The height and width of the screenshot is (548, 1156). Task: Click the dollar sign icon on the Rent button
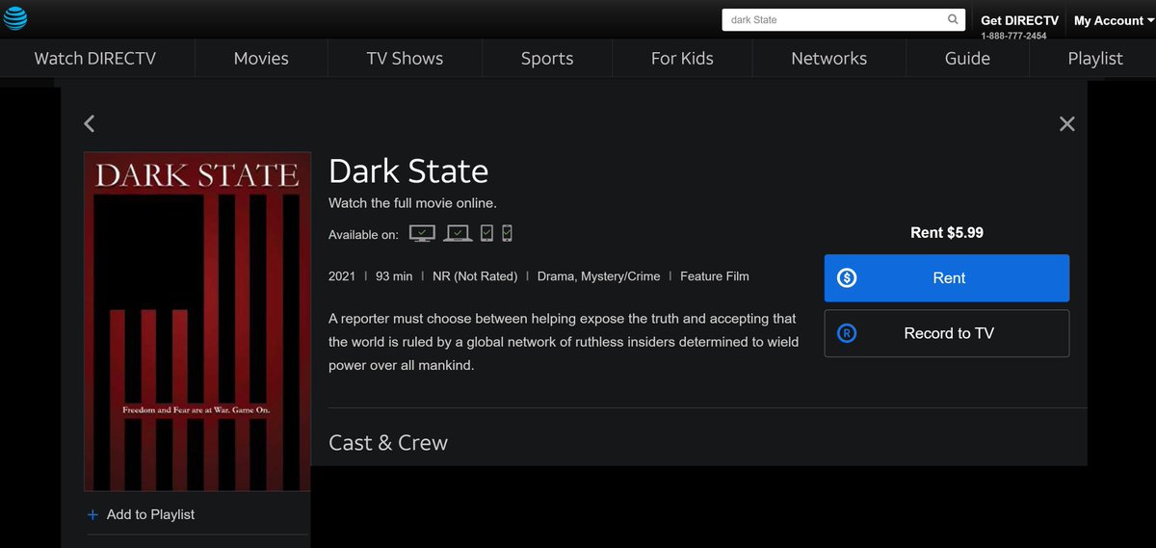pyautogui.click(x=847, y=277)
